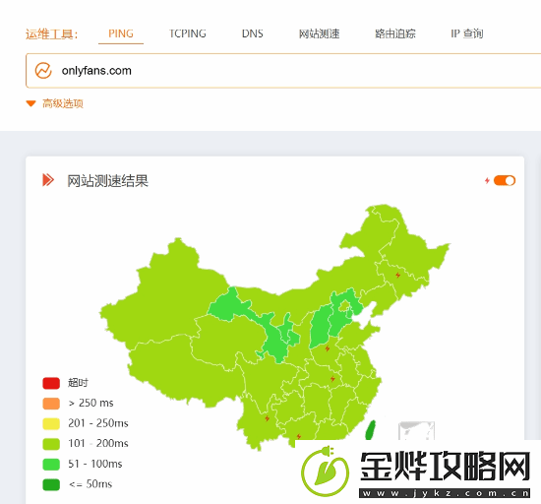Click the > 250 ms legend label
This screenshot has width=541, height=504.
point(91,404)
